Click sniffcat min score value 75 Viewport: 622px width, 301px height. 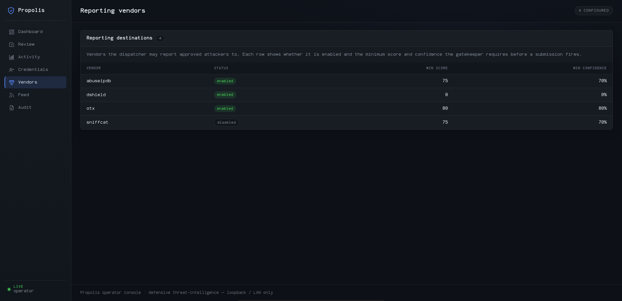tap(445, 122)
